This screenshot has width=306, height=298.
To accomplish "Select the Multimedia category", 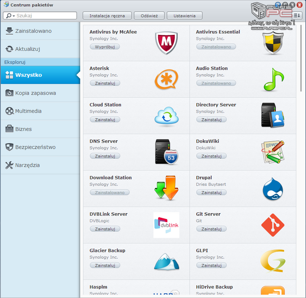I will tap(40, 111).
